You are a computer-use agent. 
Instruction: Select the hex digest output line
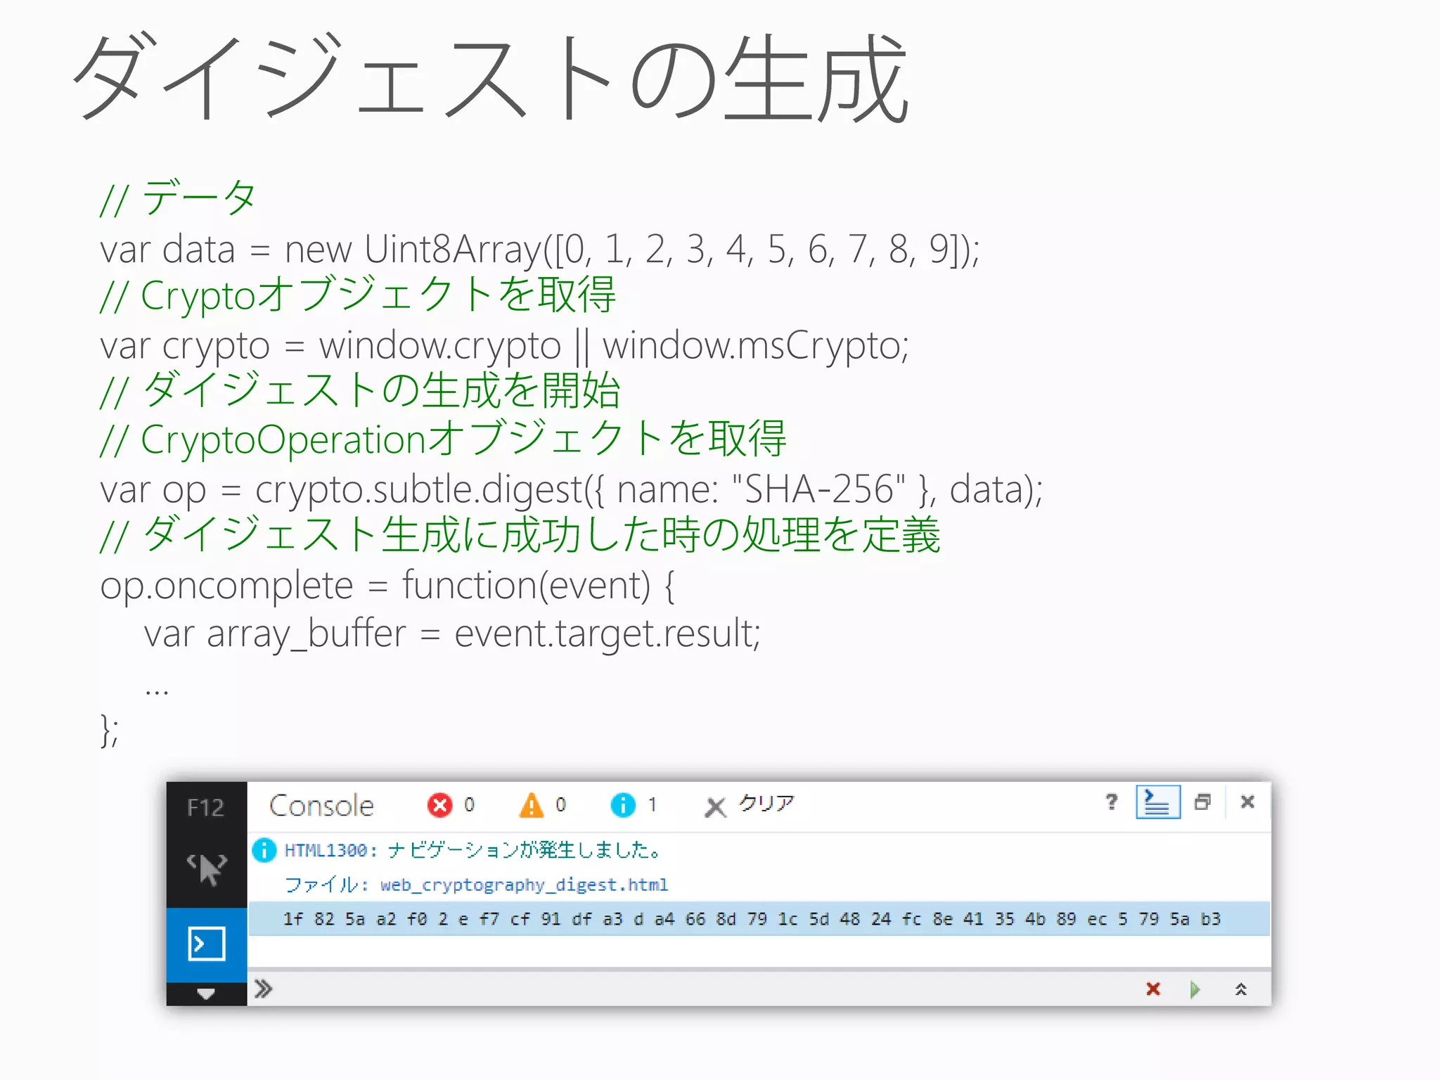751,919
